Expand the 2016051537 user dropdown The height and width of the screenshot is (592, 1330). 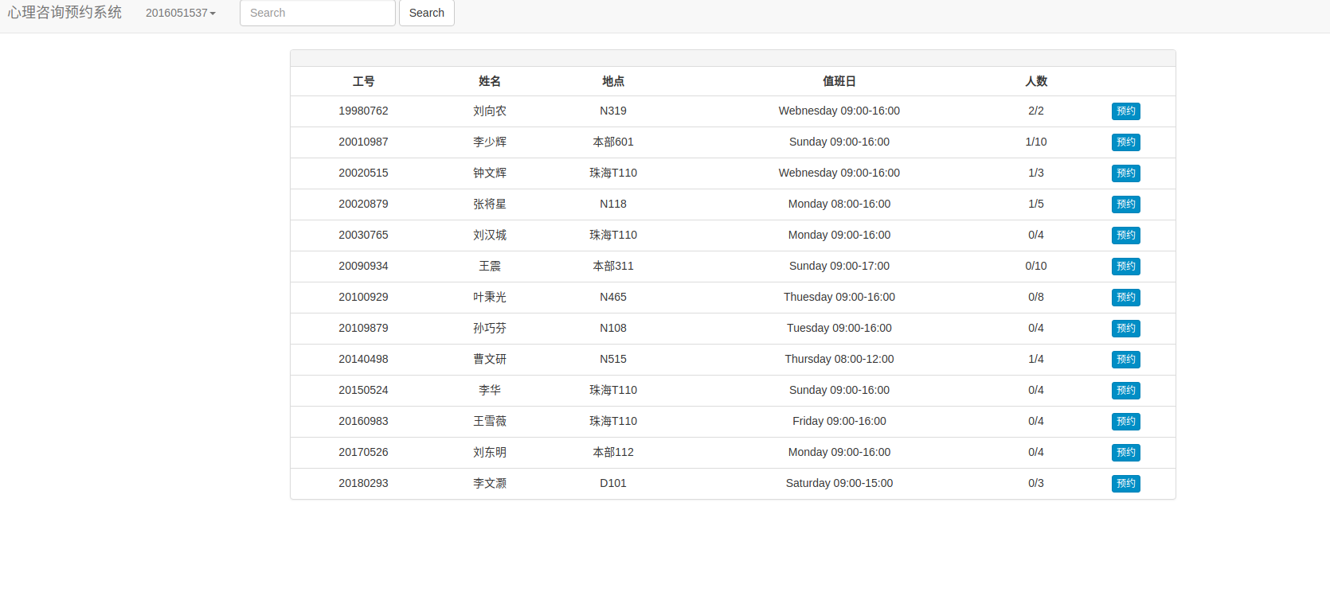click(181, 13)
